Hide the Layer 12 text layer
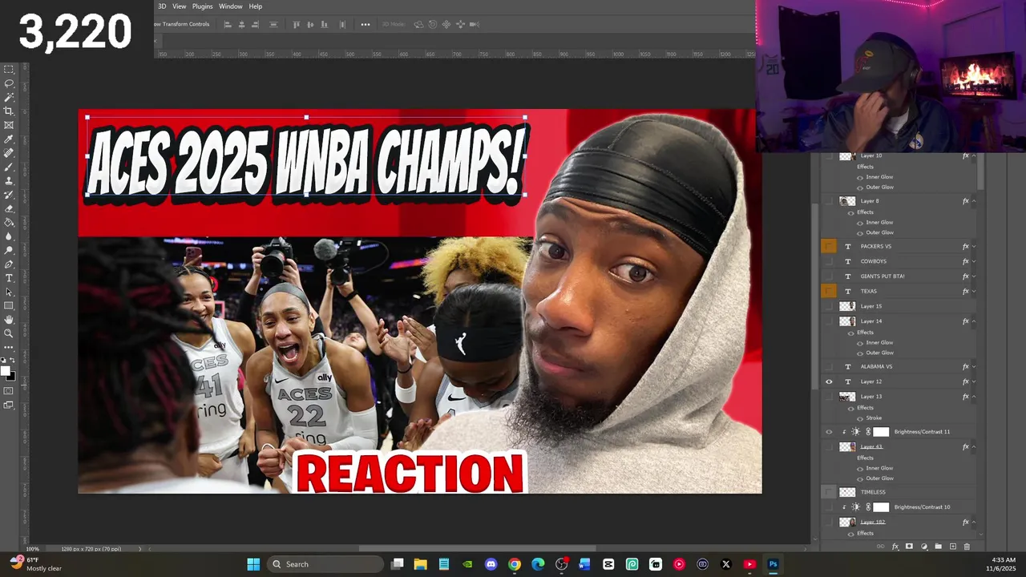 click(x=829, y=381)
